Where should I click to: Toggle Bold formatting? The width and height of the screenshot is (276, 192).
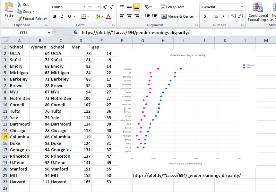click(55, 16)
